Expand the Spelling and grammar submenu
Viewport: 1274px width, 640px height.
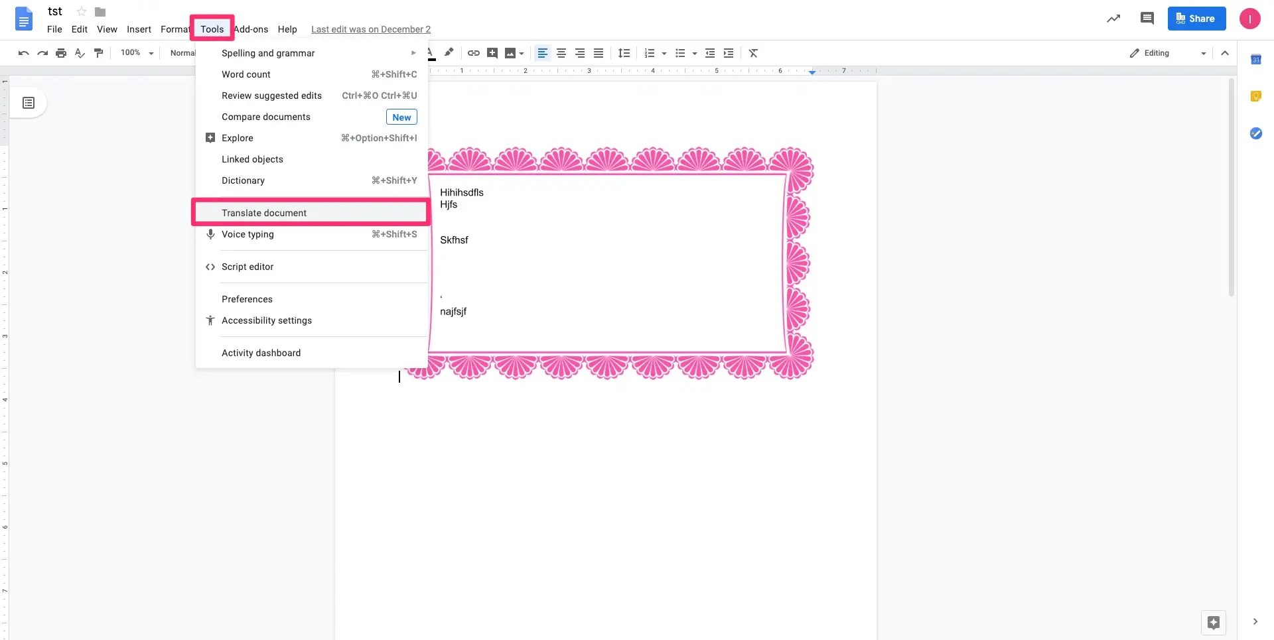[x=312, y=53]
